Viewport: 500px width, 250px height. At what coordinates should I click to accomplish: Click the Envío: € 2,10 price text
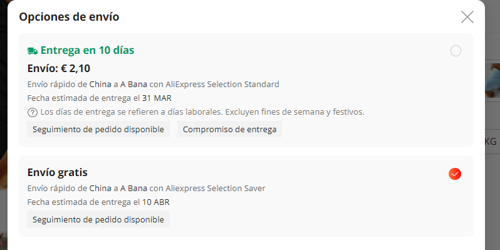coord(59,68)
